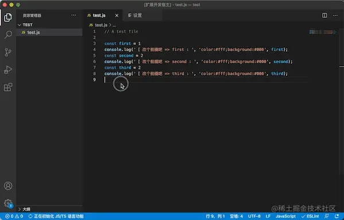The image size is (344, 220).
Task: Select language mode JavaScript
Action: click(285, 217)
